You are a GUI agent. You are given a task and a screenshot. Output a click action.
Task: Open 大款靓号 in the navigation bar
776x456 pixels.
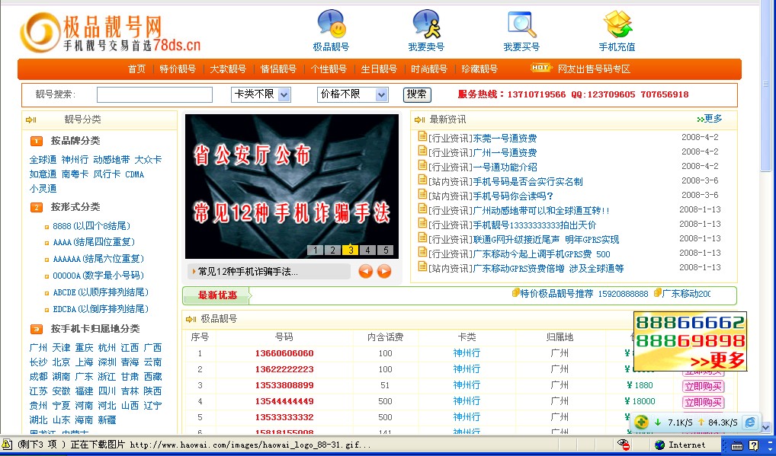pos(228,69)
